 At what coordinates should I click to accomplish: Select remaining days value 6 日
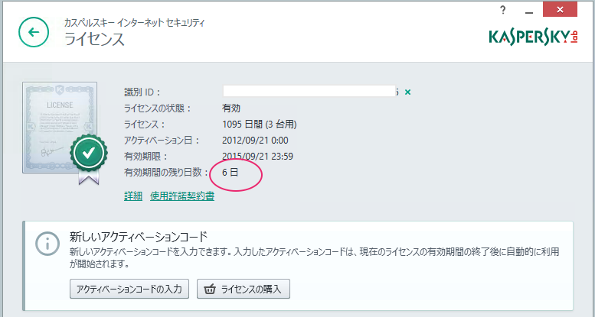click(x=230, y=173)
